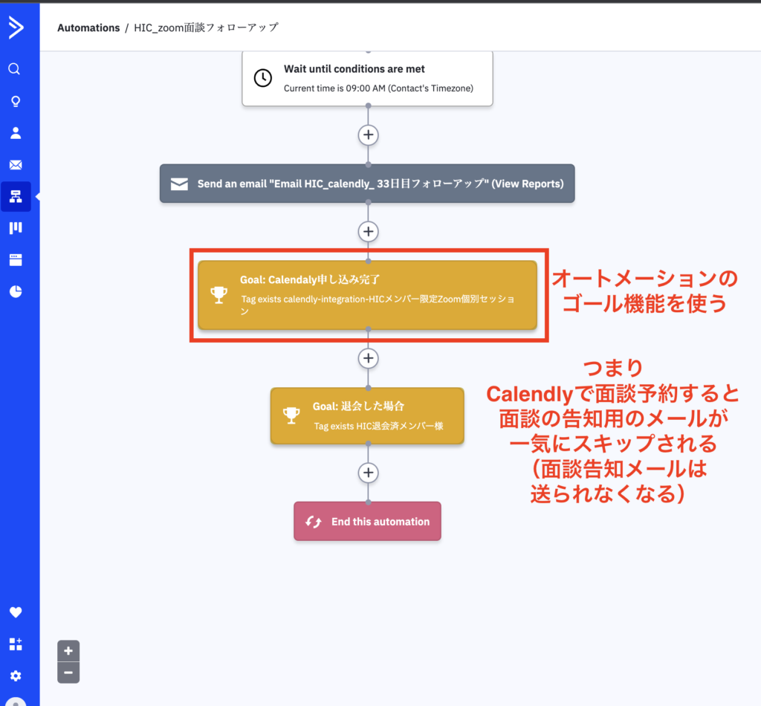Open the lightbulb ideas icon in sidebar
Viewport: 761px width, 706px height.
[16, 101]
